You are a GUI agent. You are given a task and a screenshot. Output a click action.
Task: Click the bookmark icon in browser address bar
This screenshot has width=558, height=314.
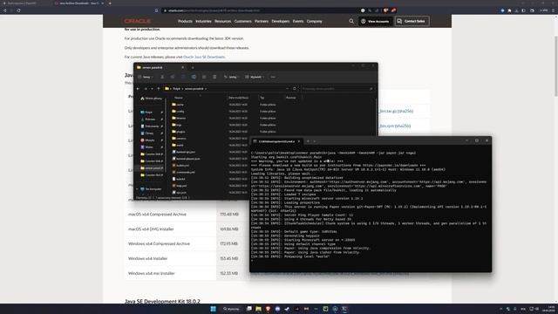click(x=157, y=10)
